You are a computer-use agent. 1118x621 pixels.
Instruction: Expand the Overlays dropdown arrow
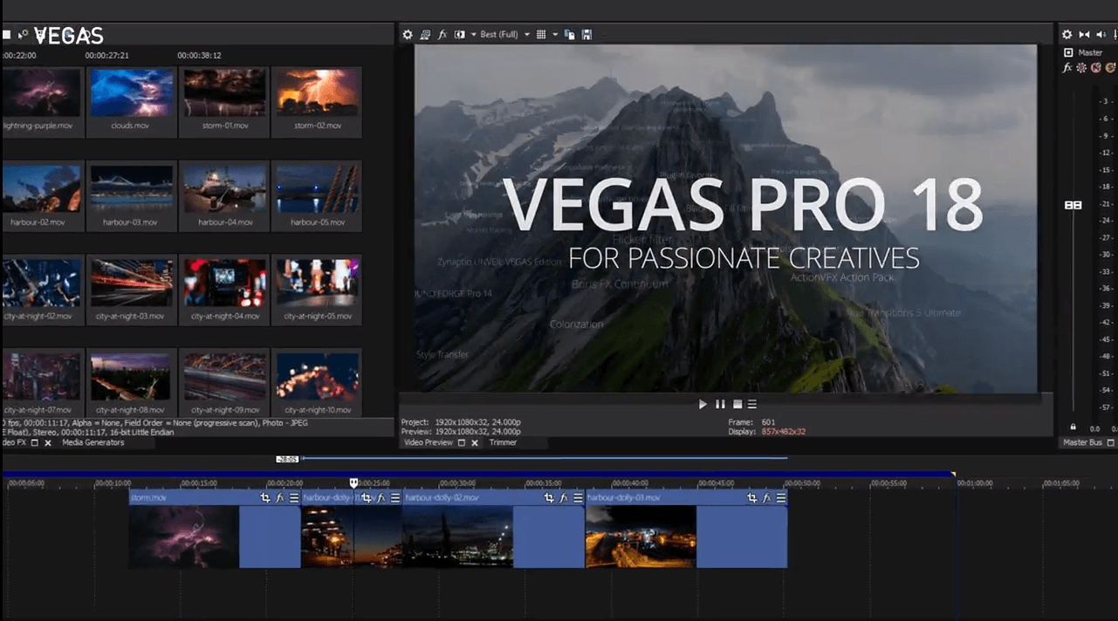click(x=554, y=35)
